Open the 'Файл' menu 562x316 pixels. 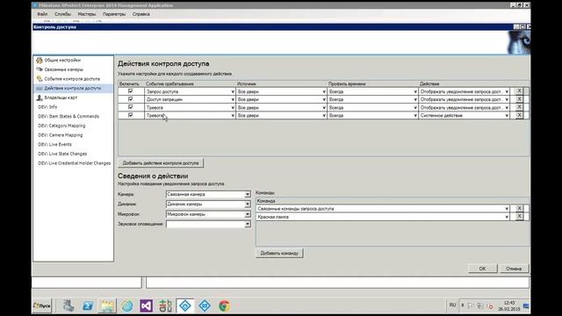tap(42, 14)
